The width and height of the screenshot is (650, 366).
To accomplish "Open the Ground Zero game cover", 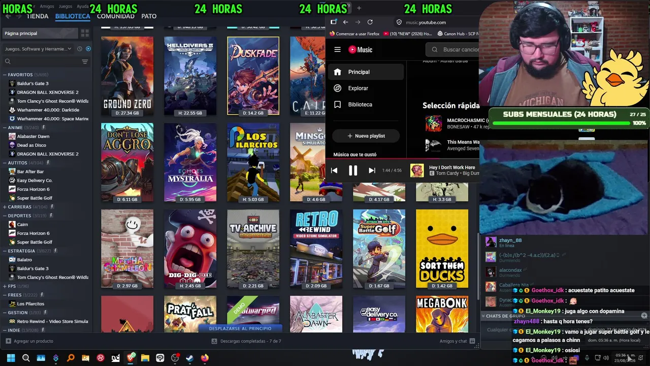I will pos(127,76).
